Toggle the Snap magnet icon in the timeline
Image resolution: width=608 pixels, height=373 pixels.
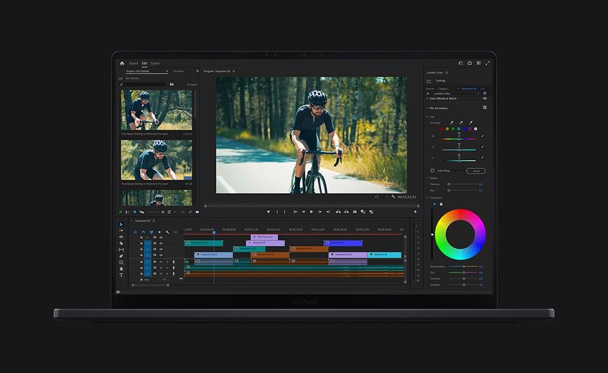coord(143,232)
